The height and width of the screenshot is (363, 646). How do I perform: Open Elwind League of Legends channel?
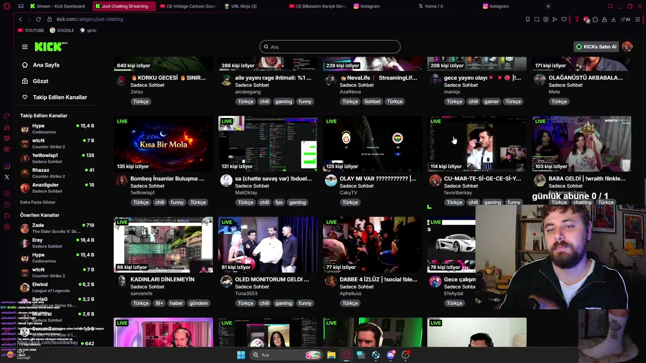[x=57, y=287]
